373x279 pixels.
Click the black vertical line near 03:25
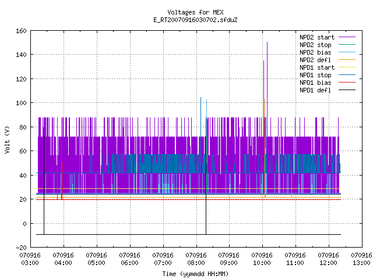(44, 185)
